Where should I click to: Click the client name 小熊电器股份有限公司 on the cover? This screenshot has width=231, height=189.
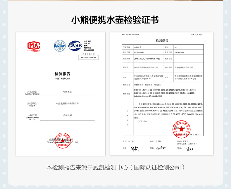pyautogui.click(x=67, y=104)
